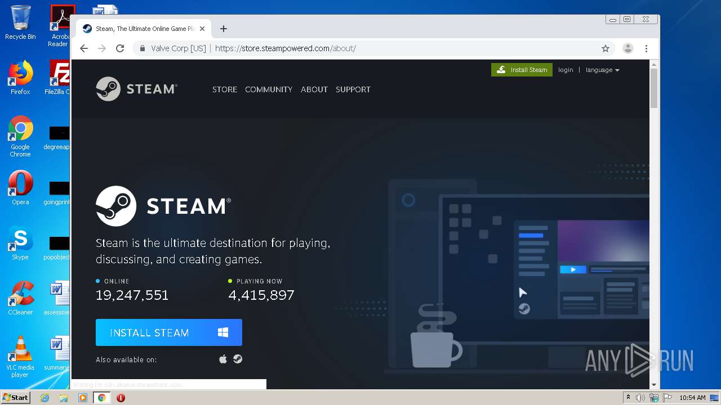Open the SUPPORT menu item
This screenshot has width=721, height=405.
coord(353,89)
